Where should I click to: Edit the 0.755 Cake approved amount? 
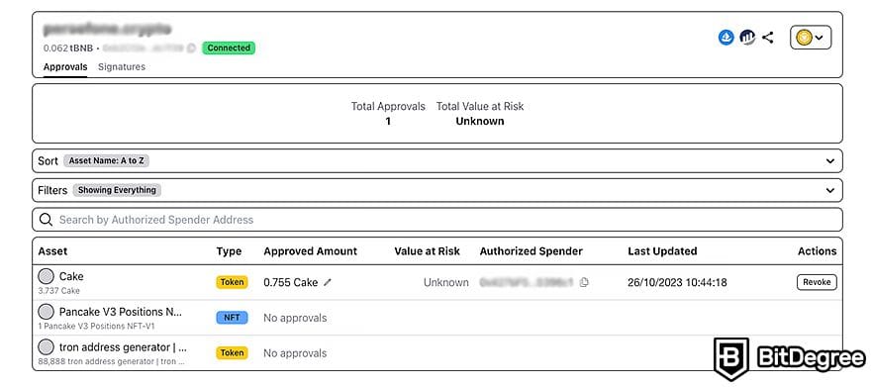pos(328,283)
